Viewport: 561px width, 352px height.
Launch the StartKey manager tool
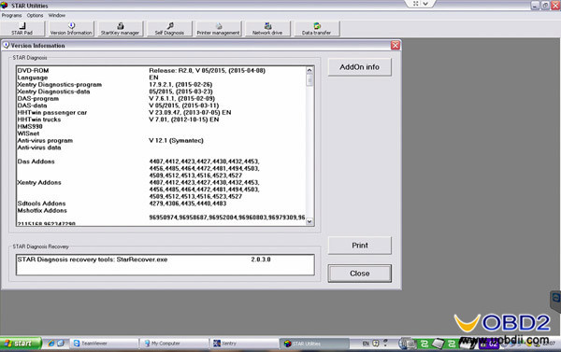121,29
